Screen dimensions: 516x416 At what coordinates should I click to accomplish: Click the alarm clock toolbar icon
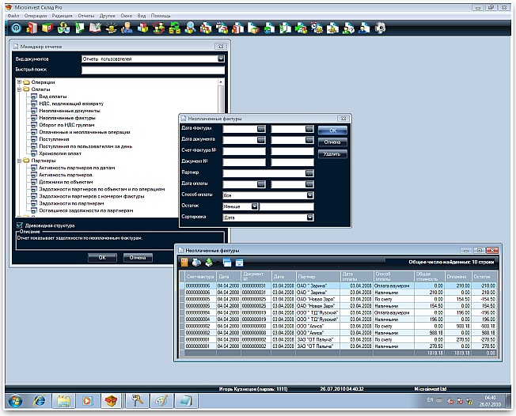point(317,28)
